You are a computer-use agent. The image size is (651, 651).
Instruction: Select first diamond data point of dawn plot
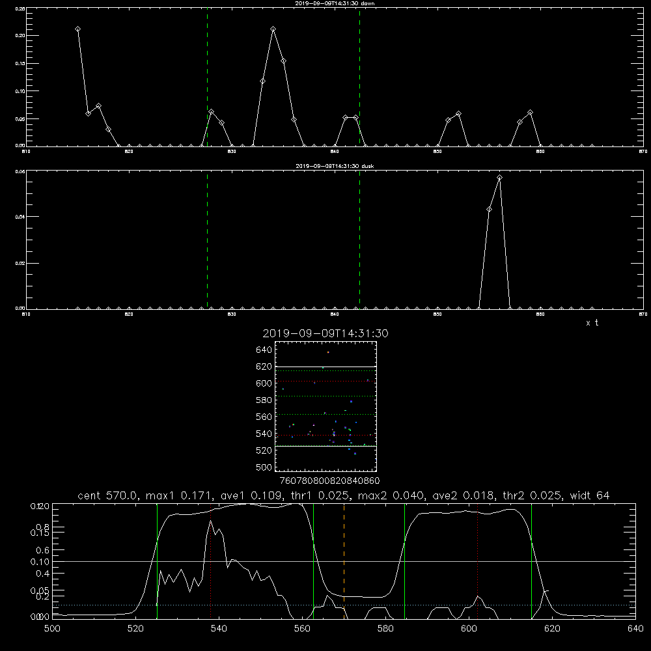(77, 29)
